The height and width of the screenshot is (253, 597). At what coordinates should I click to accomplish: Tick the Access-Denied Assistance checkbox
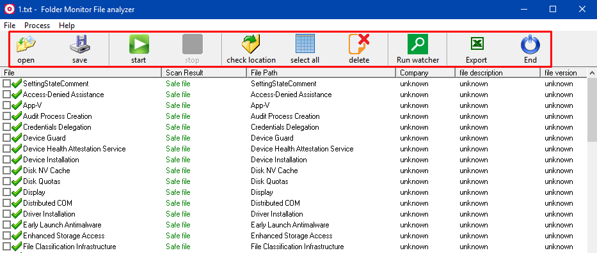(x=6, y=95)
